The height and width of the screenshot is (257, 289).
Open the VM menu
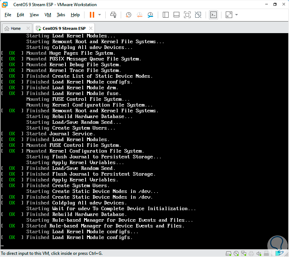tap(48, 15)
